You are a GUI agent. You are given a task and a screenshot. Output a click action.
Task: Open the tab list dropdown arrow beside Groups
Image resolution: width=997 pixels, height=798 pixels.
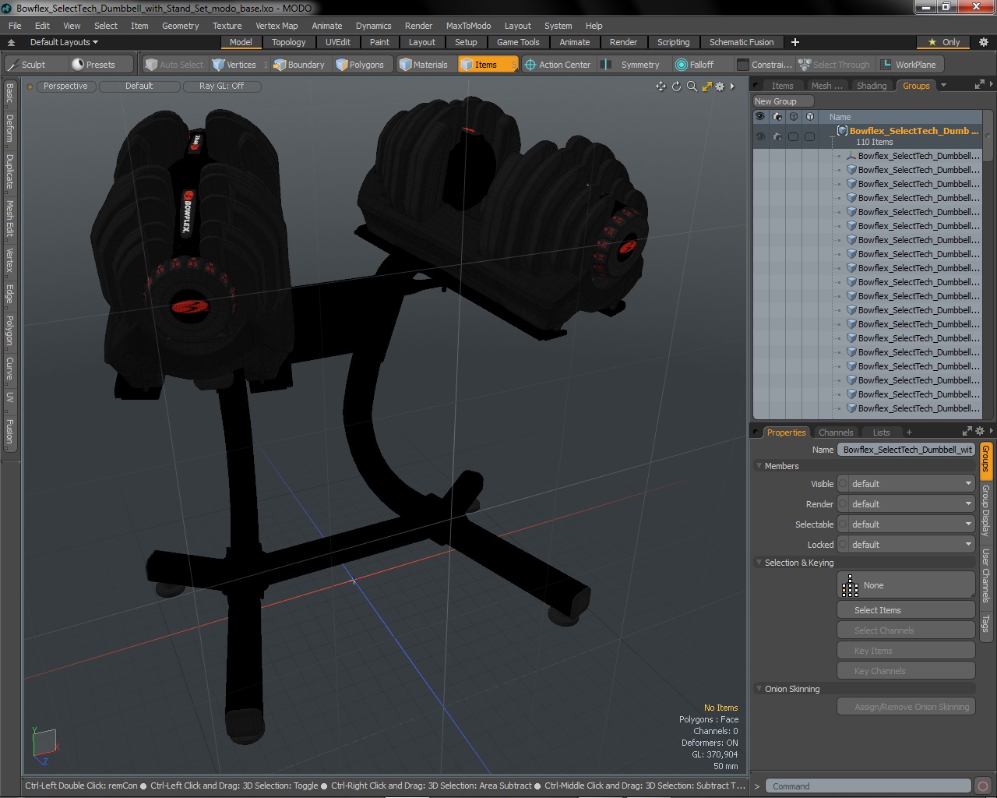click(x=943, y=86)
